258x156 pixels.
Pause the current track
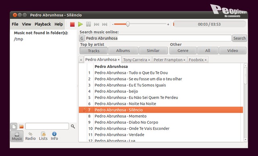coord(88,24)
